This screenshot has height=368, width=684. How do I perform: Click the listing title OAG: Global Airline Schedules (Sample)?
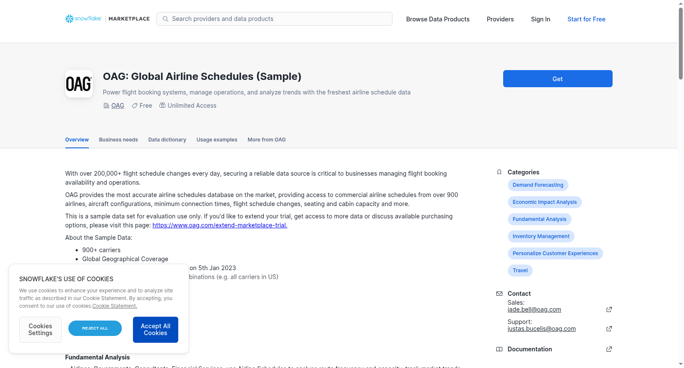[x=202, y=77]
